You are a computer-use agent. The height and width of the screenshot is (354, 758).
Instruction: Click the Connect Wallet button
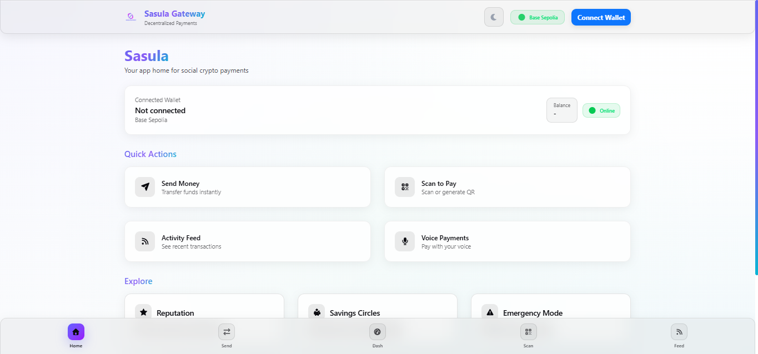click(x=601, y=17)
